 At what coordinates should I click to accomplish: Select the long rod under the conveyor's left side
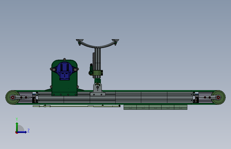click(x=76, y=106)
